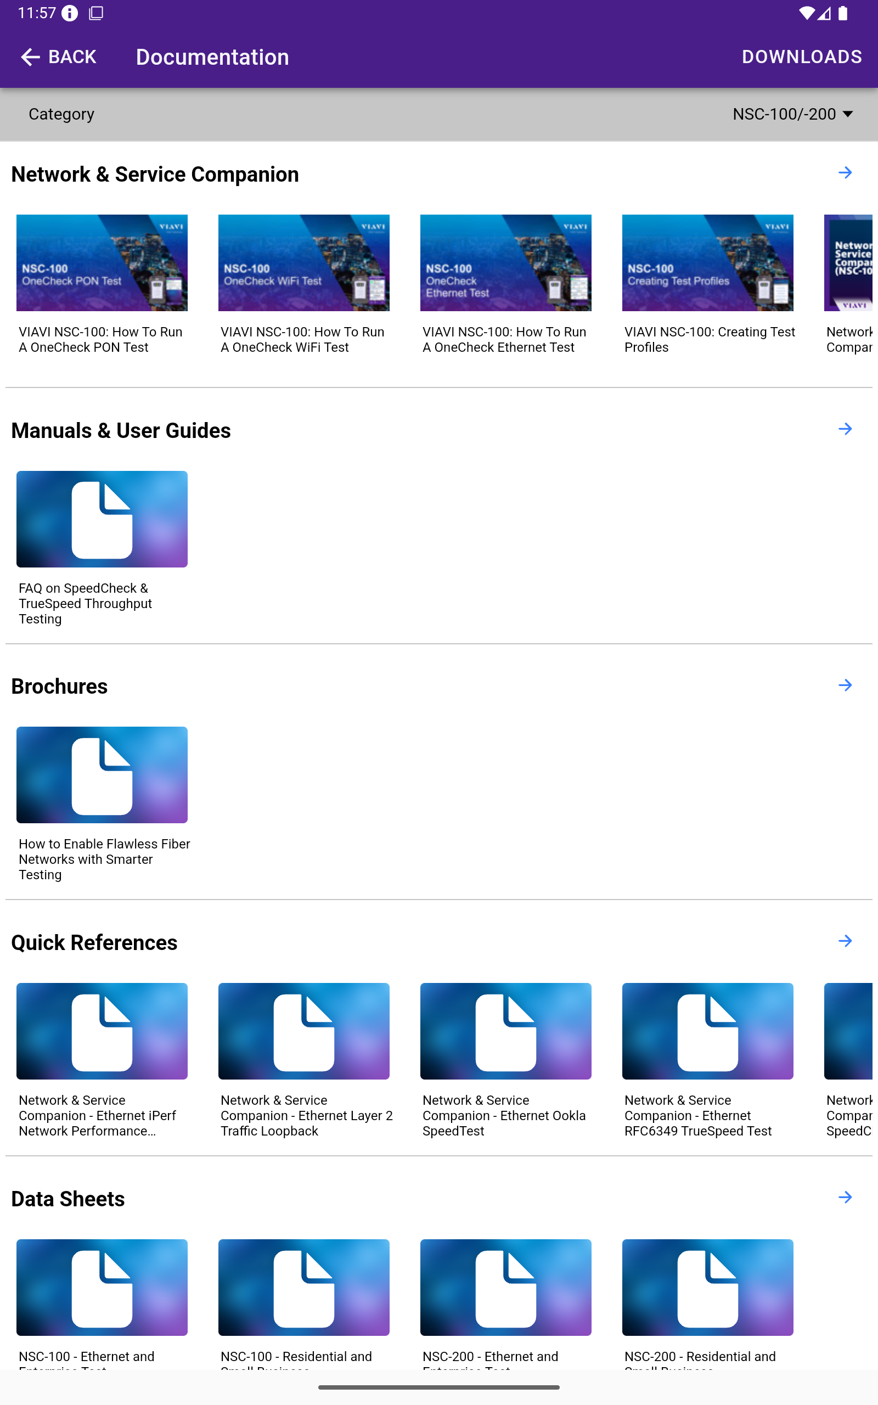Open the partially visible Network Service Companion thumbnail

pos(848,262)
